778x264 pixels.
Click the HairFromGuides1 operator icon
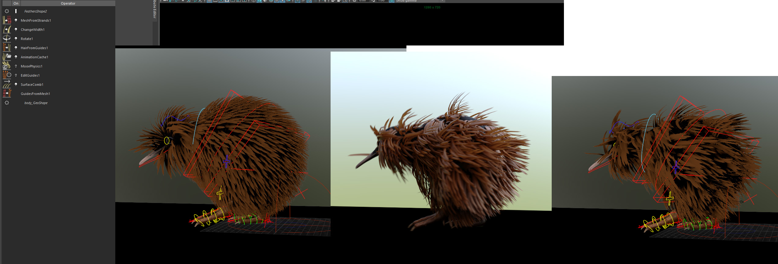(x=7, y=48)
